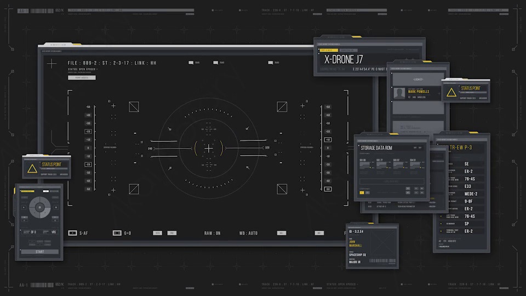Select the SP ID marker row in TR-EW P-3

pos(462,224)
